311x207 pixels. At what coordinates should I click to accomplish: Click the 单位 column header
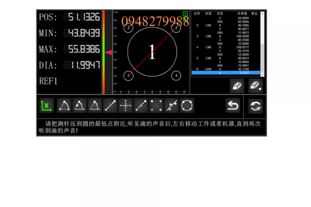coord(255,13)
